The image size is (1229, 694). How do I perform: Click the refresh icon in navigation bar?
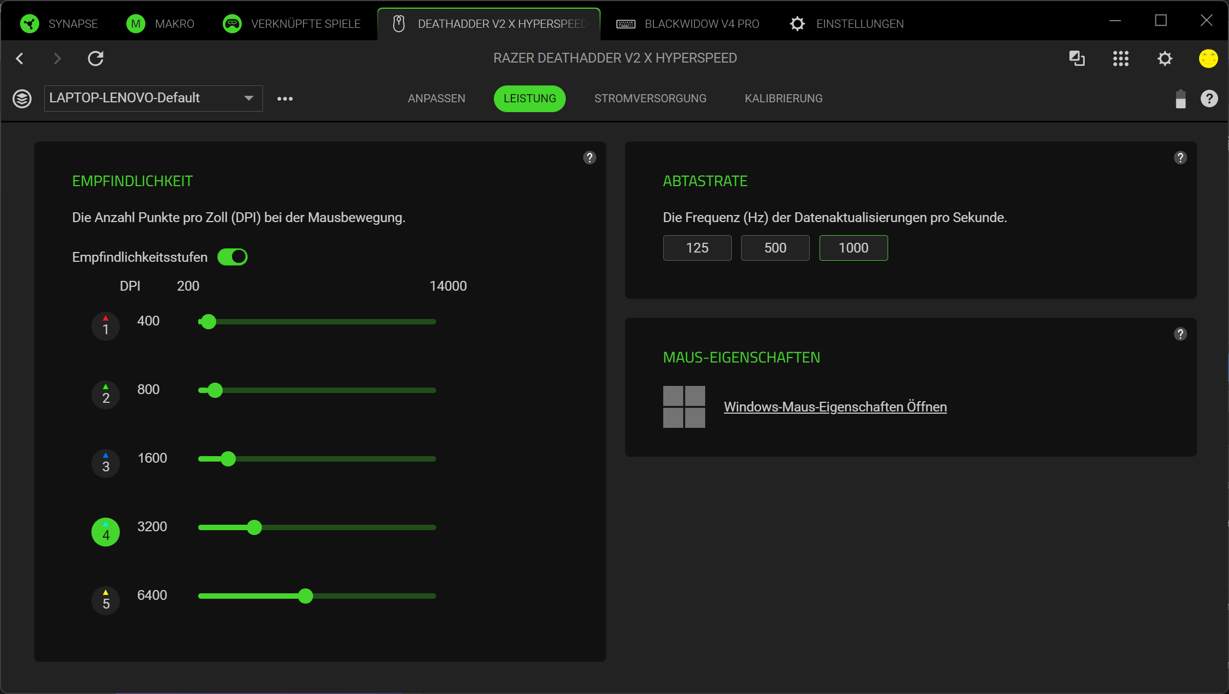[x=96, y=58]
